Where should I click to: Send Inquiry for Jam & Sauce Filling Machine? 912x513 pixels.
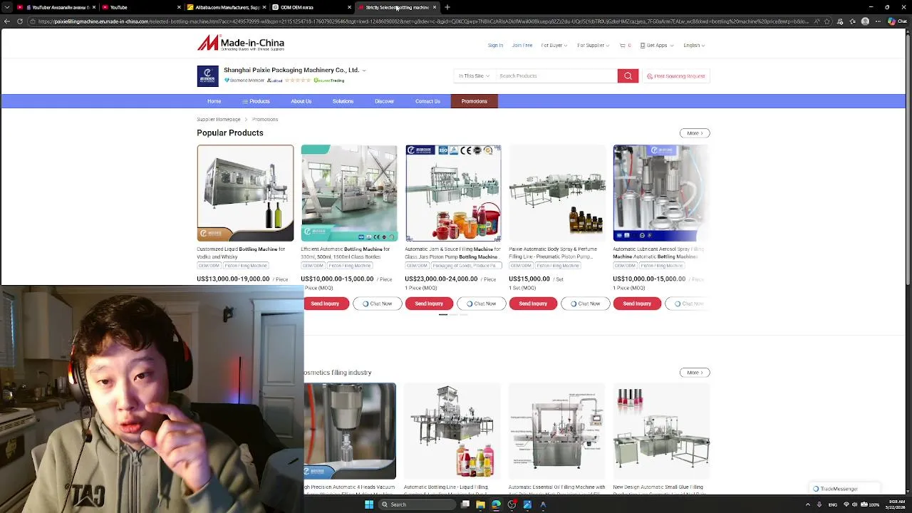(429, 304)
